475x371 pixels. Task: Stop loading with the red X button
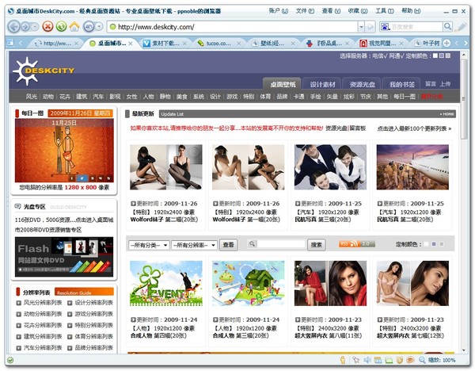pos(47,27)
